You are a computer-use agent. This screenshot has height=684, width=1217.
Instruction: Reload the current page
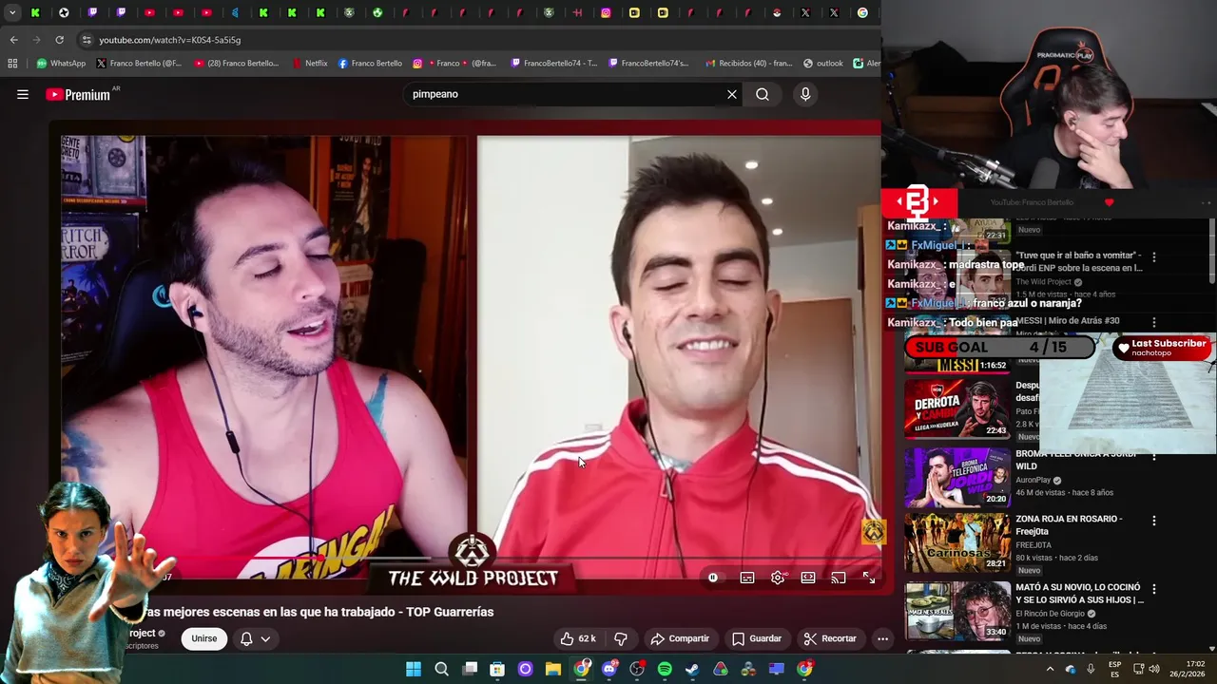[59, 40]
